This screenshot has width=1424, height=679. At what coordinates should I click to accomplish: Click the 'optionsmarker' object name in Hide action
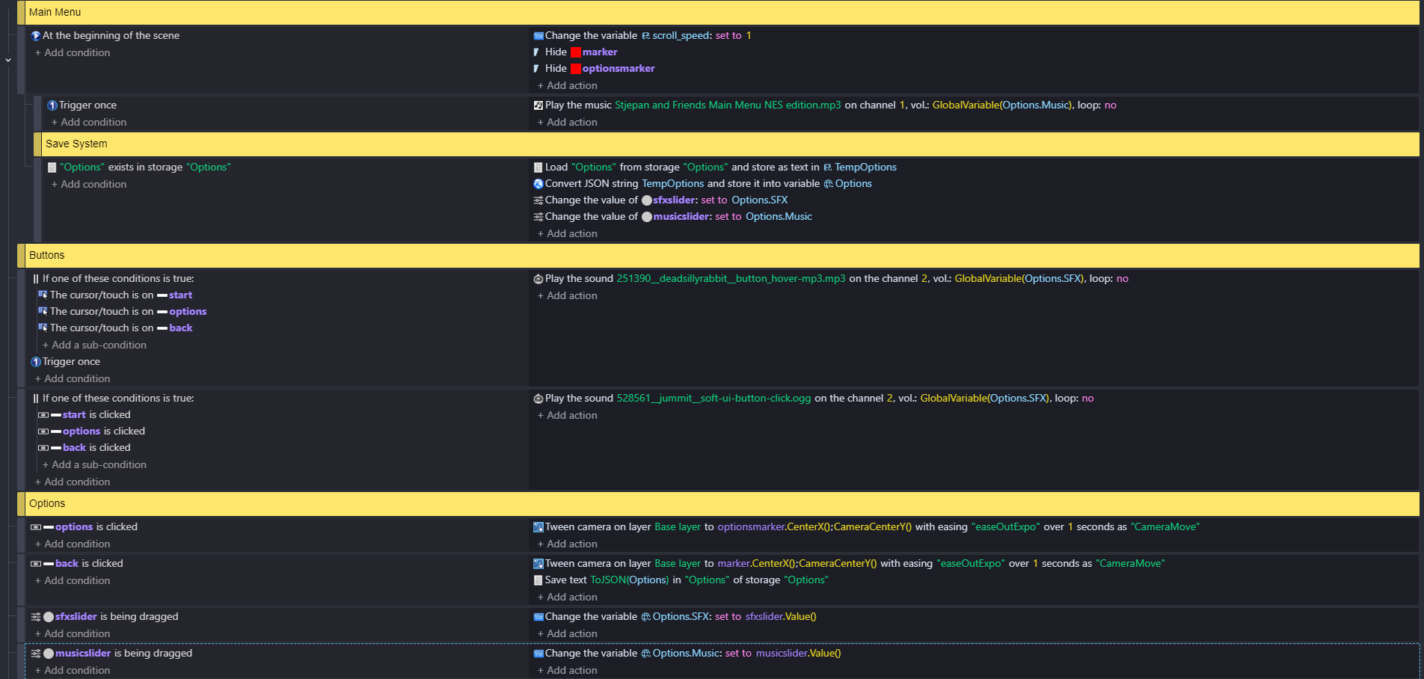click(x=619, y=69)
